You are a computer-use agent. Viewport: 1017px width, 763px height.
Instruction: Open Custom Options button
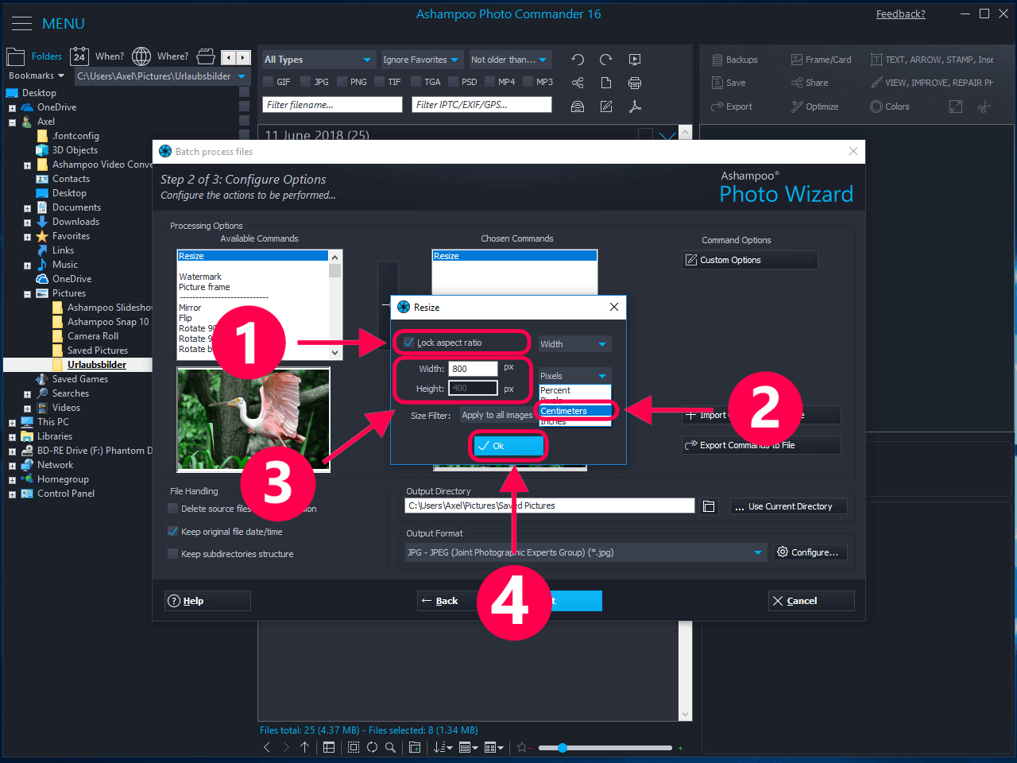[749, 260]
